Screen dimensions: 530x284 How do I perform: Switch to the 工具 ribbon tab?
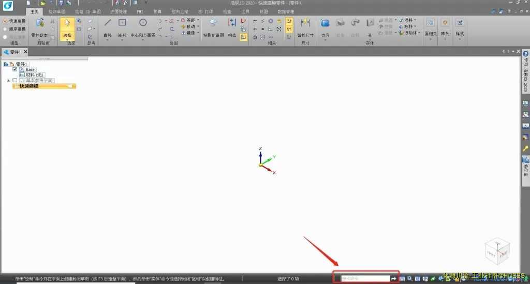(x=245, y=11)
